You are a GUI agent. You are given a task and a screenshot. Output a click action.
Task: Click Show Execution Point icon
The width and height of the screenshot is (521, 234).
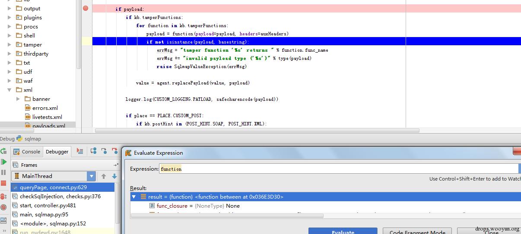[x=80, y=151]
